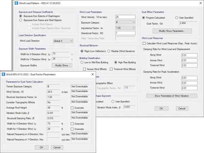Viewport: 204px width, 153px height.
Task: Click Cancel in Wind Load Pattern window
Action: pos(182,109)
